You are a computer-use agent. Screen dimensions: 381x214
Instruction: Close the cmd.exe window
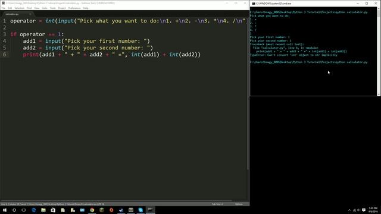tap(376, 4)
